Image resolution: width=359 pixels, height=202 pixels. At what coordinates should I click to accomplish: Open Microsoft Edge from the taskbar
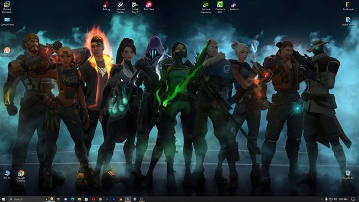[x=72, y=199]
